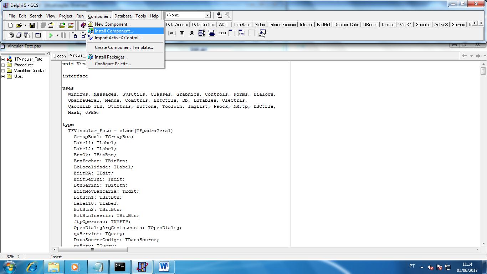Image resolution: width=487 pixels, height=274 pixels.
Task: Switch to the Data Controls palette tab
Action: (x=203, y=25)
